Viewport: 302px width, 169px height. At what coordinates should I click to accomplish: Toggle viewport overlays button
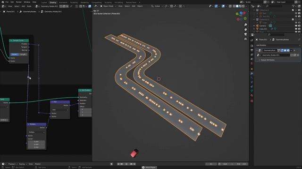223,6
